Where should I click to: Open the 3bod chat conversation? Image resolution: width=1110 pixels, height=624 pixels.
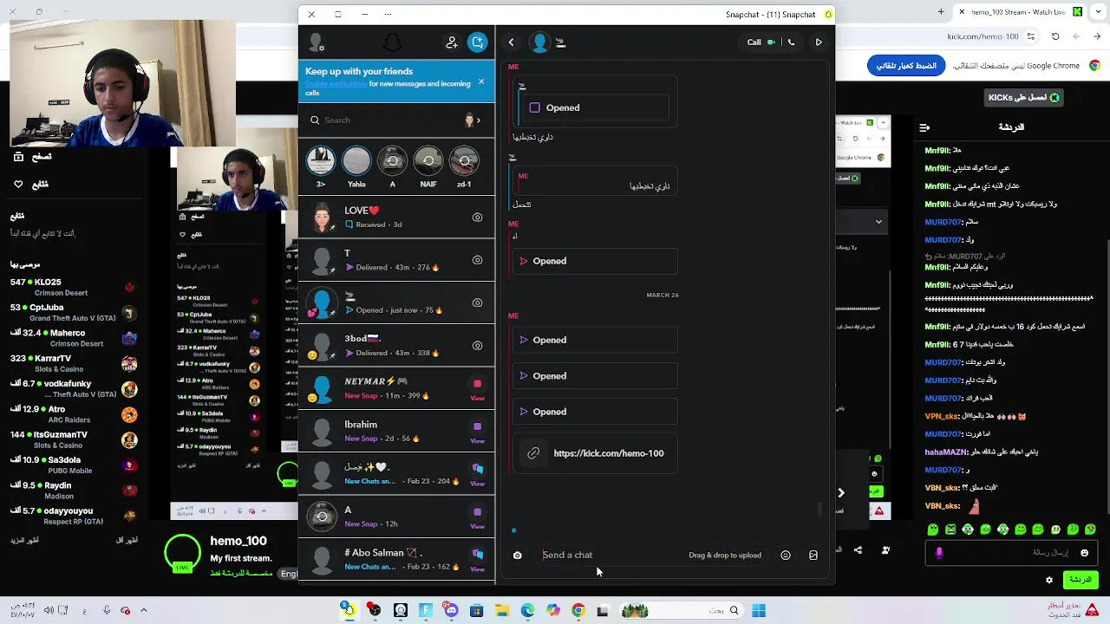point(396,346)
